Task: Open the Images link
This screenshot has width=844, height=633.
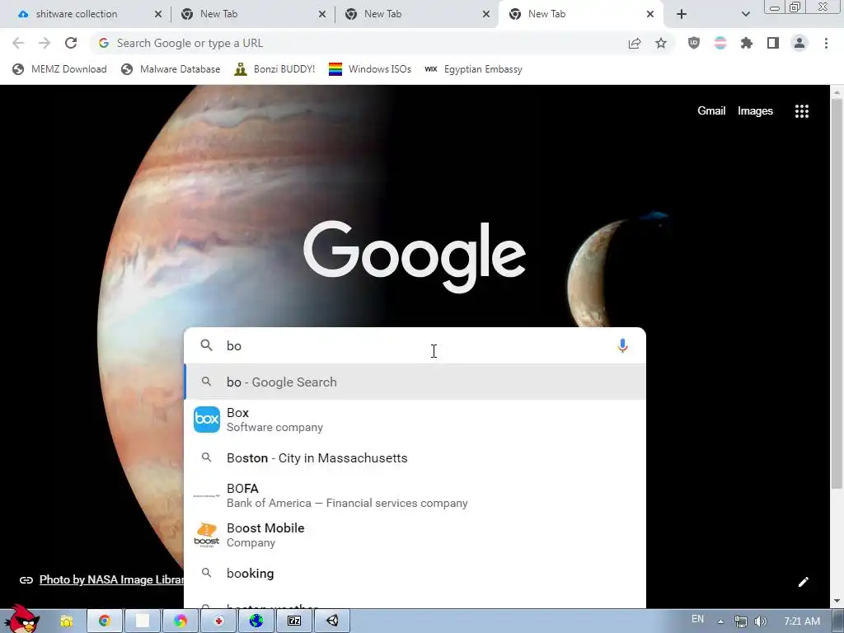Action: click(x=755, y=111)
